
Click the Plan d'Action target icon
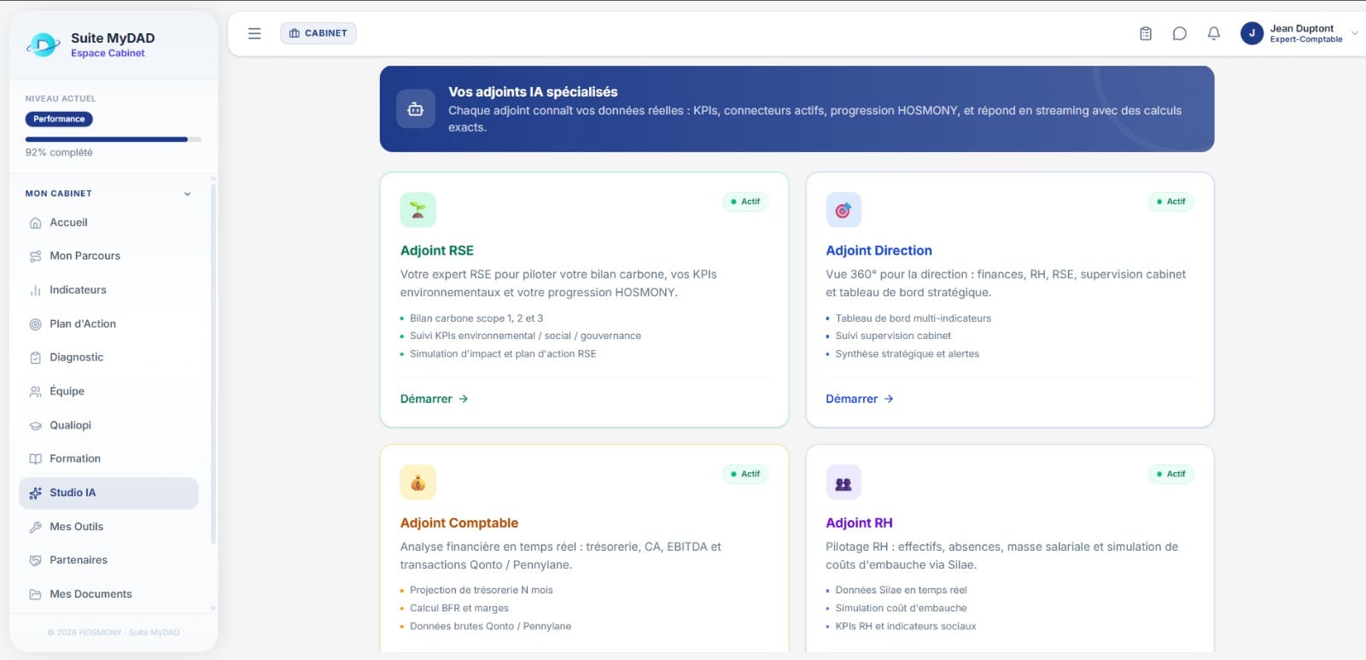[35, 324]
